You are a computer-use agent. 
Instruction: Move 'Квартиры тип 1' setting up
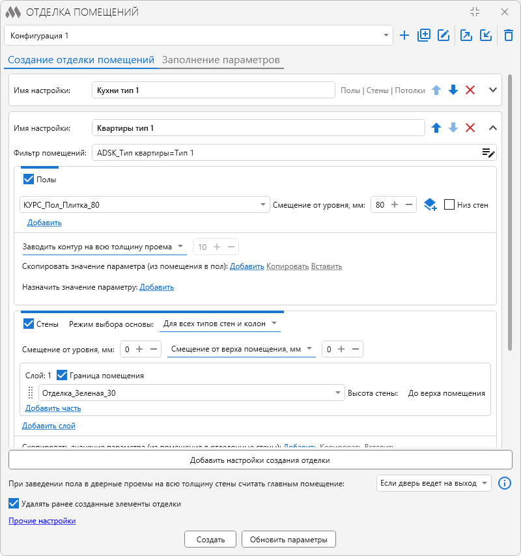[436, 128]
